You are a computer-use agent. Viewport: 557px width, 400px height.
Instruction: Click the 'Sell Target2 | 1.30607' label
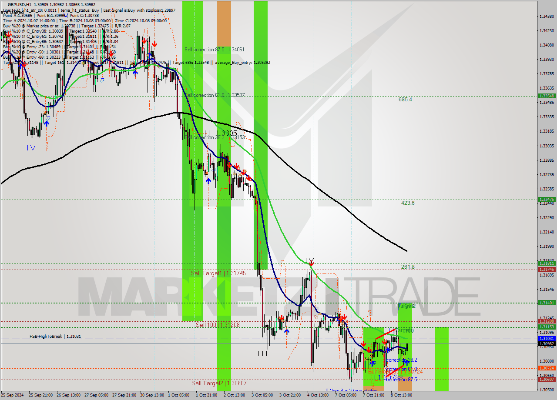pos(219,383)
